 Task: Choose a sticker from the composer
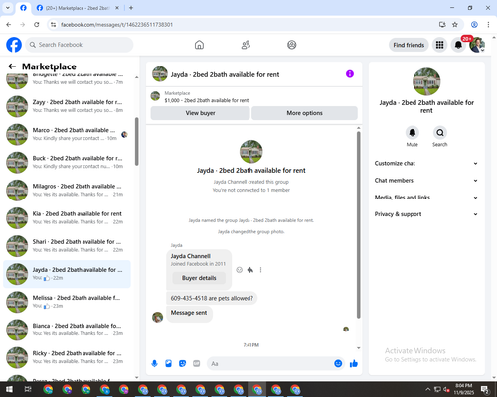pyautogui.click(x=182, y=364)
